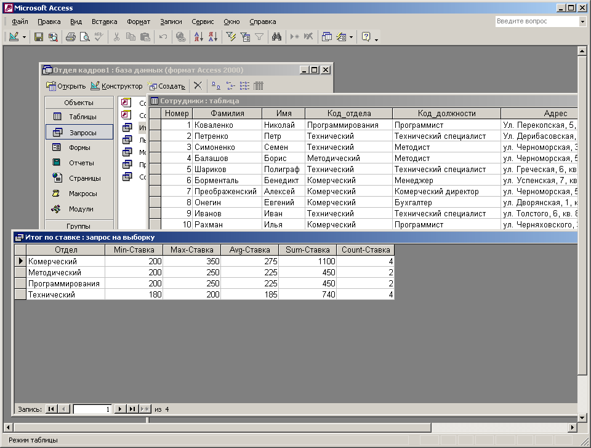Click the View (design mode) toolbar icon
Image resolution: width=591 pixels, height=448 pixels.
[x=14, y=37]
